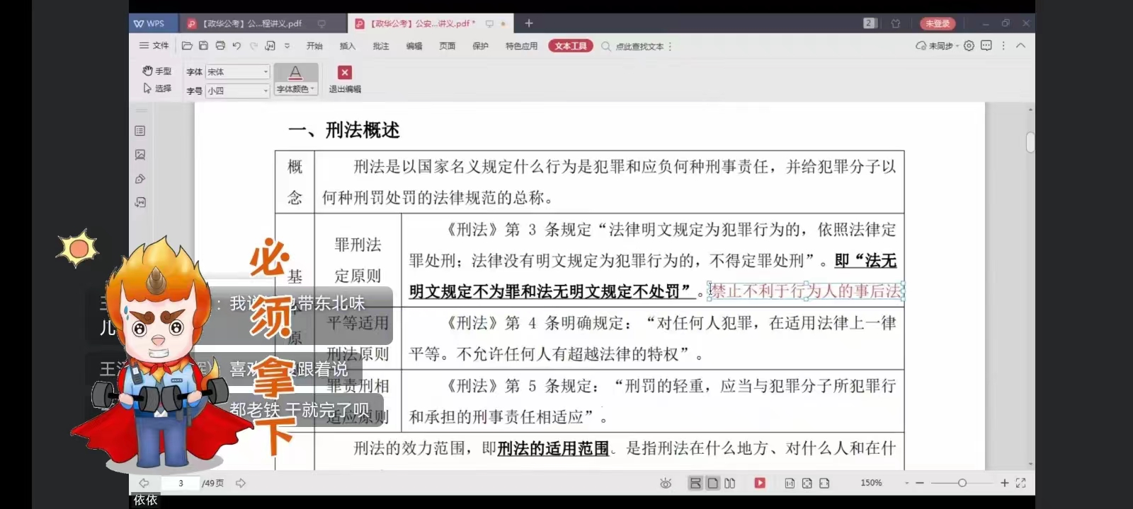Go to the next page arrow

[241, 483]
